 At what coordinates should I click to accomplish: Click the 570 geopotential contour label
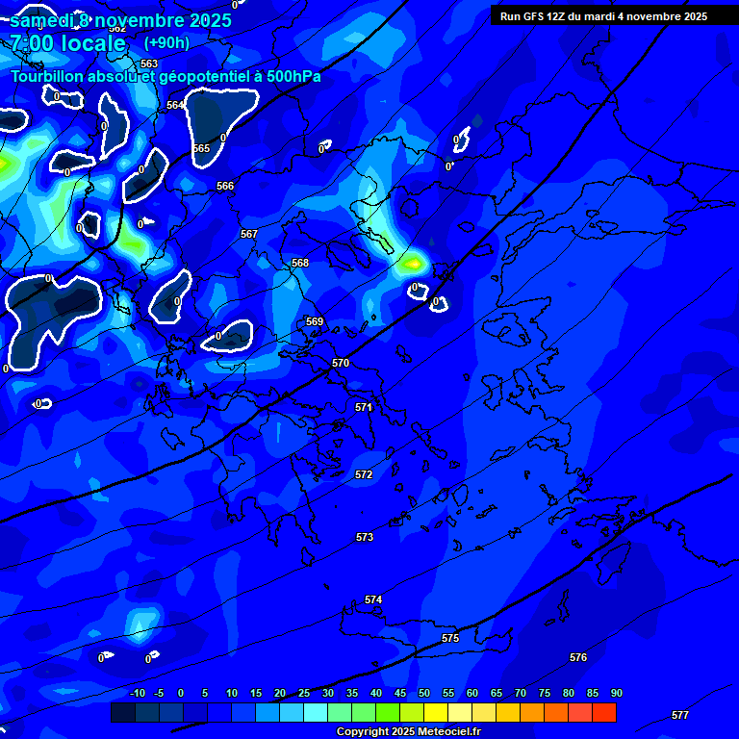click(x=341, y=363)
